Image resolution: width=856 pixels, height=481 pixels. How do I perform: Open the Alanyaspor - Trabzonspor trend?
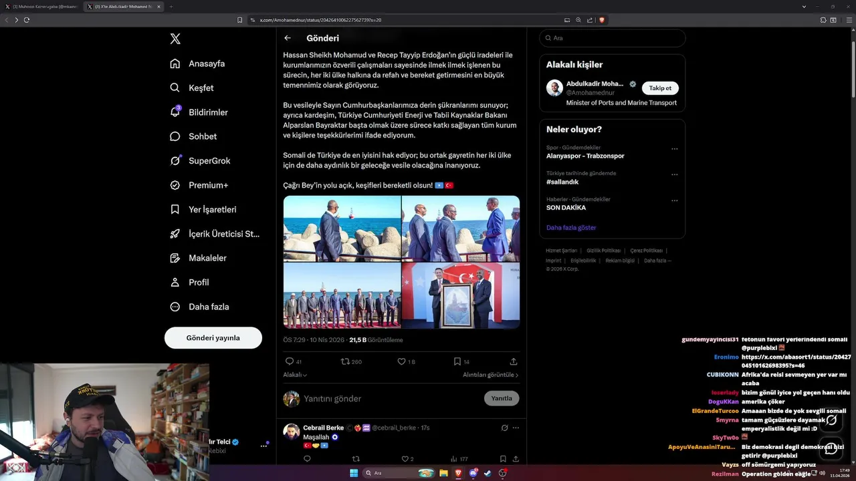pos(585,156)
